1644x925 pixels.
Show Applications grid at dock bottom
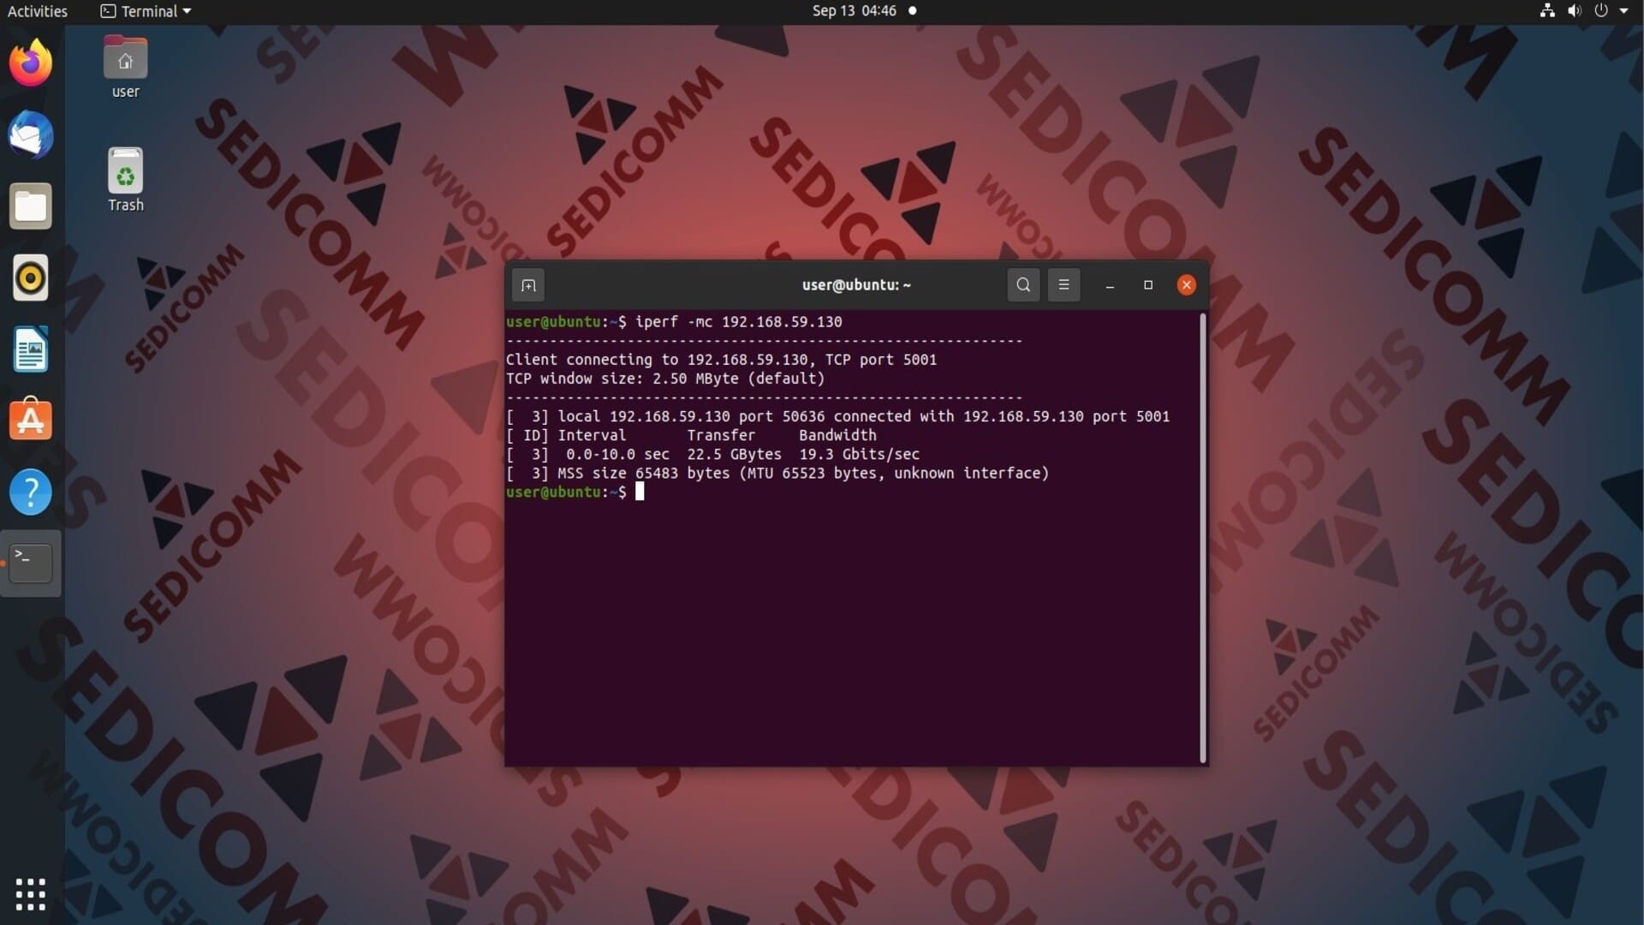tap(31, 894)
